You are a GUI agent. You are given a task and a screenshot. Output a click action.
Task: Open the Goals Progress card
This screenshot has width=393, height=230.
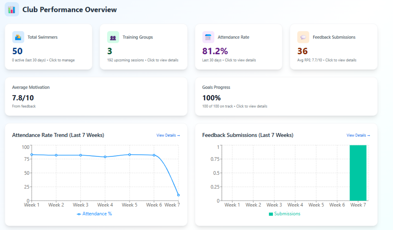[286, 96]
